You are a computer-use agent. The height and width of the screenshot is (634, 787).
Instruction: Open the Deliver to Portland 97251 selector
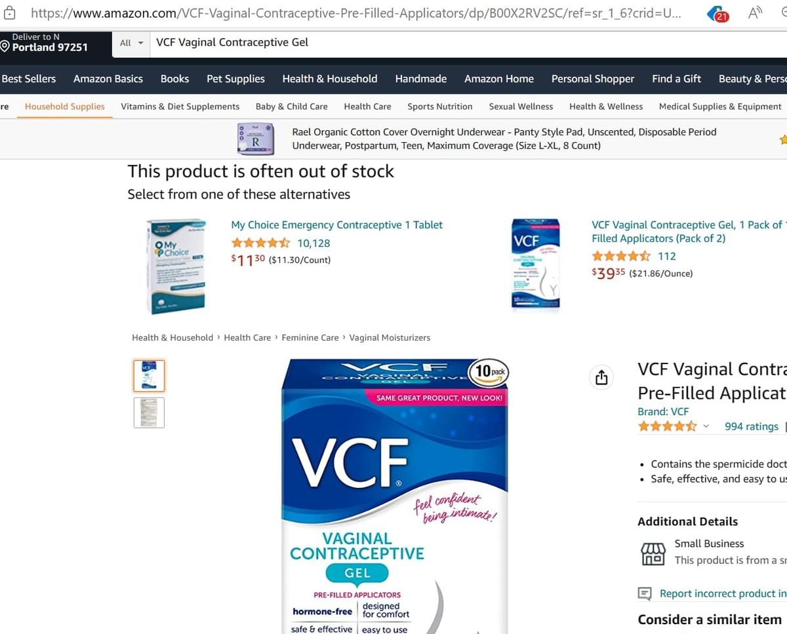coord(45,43)
